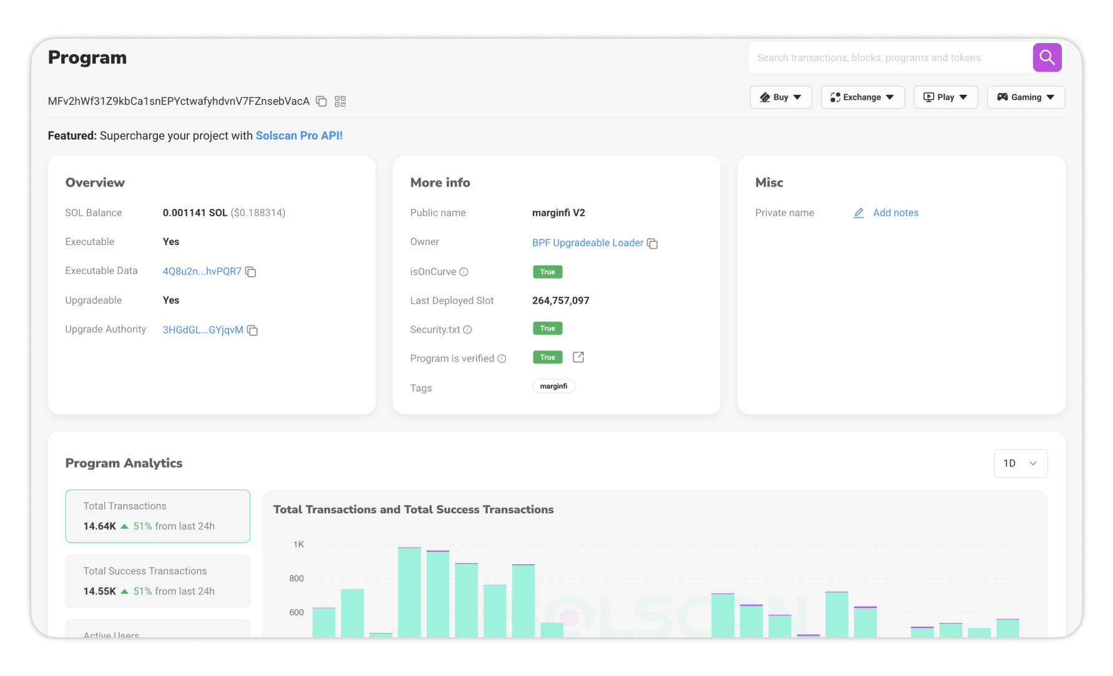Click the Program page title
The image size is (1113, 676).
click(x=87, y=57)
